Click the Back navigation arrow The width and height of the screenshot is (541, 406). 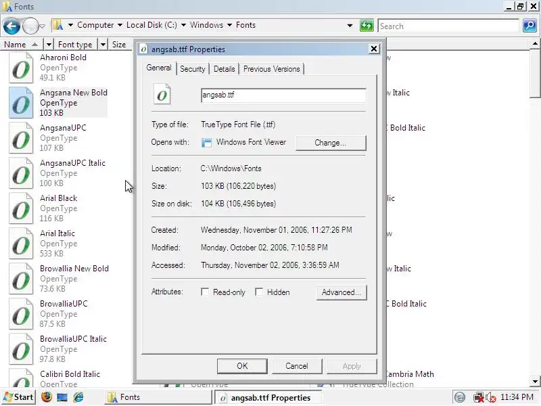click(11, 26)
